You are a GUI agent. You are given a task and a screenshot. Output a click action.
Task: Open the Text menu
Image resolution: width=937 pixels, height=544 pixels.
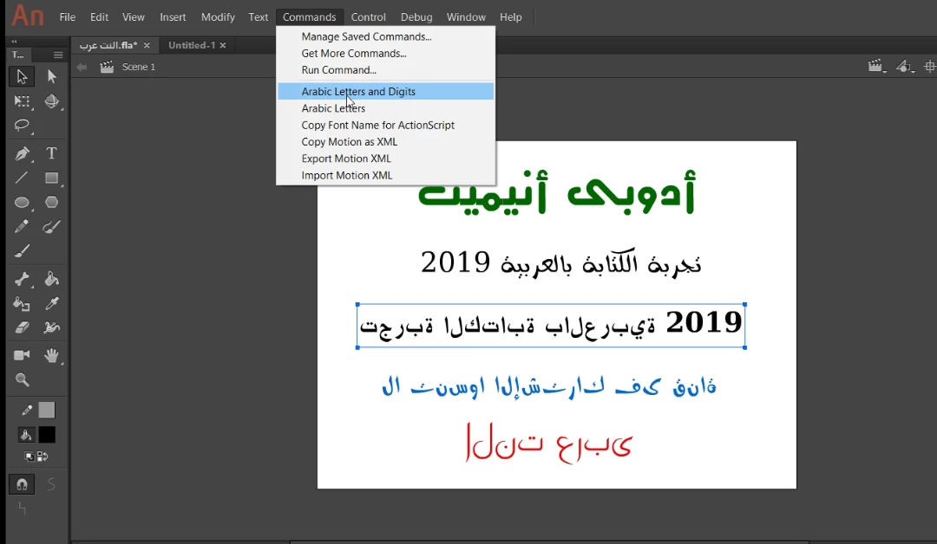(x=259, y=17)
